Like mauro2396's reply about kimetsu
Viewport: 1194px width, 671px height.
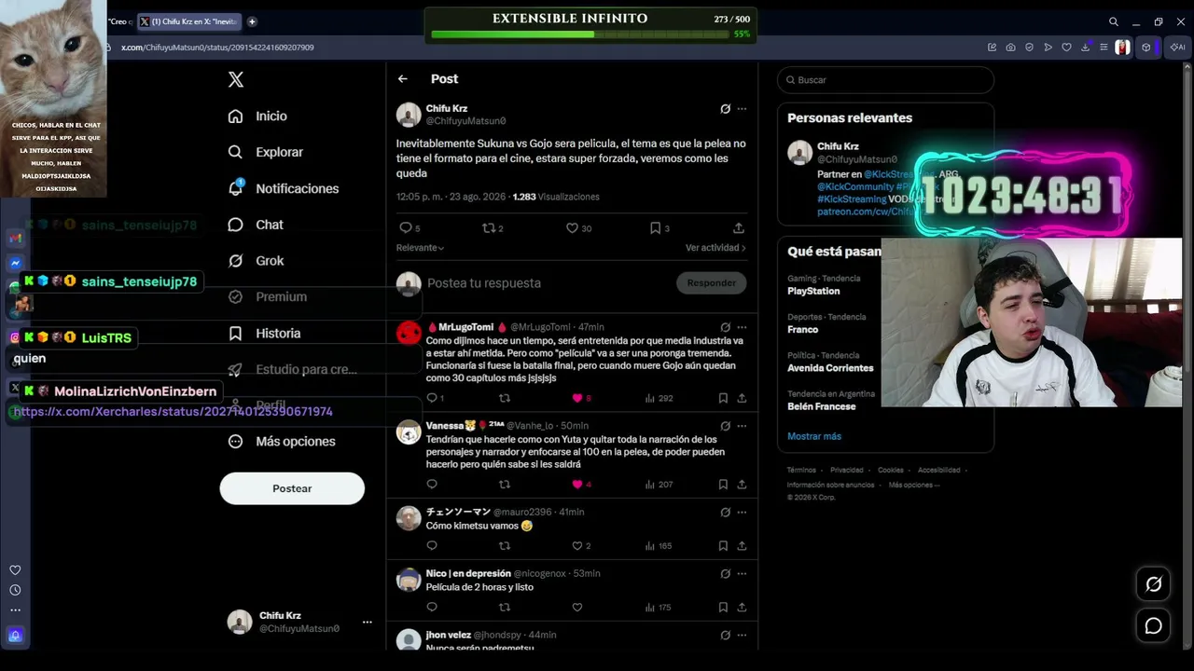[x=577, y=545]
